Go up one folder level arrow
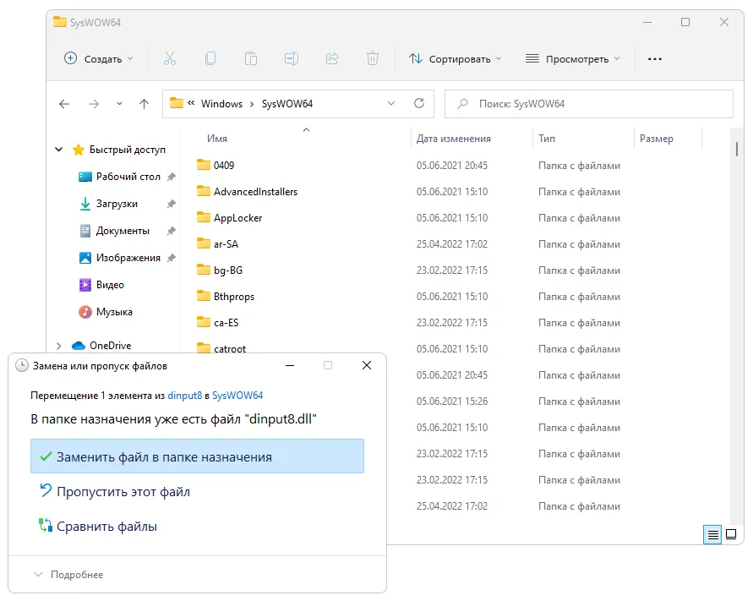The image size is (753, 601). (x=144, y=104)
